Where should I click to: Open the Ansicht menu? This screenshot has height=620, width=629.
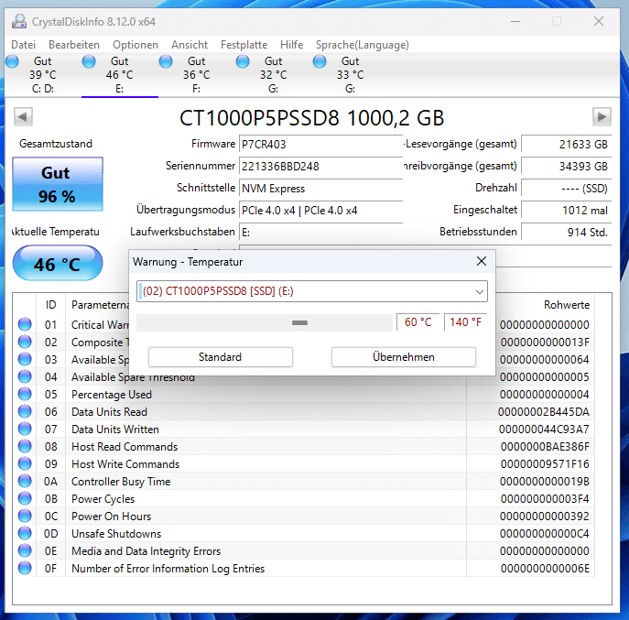(x=190, y=45)
